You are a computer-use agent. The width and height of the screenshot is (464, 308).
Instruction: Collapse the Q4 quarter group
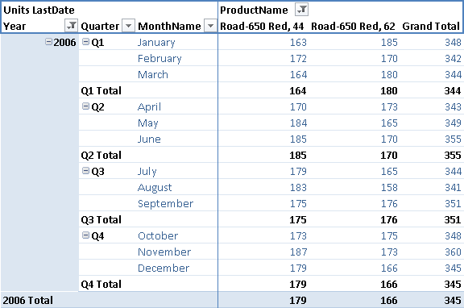tap(86, 235)
